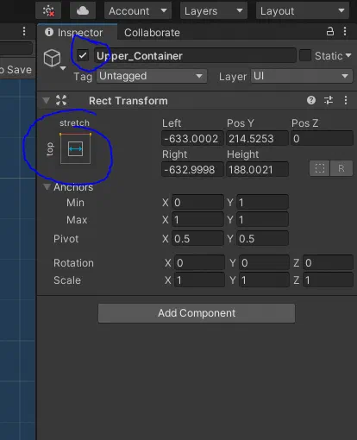Click the Pos Y label
Image resolution: width=357 pixels, height=440 pixels.
[241, 123]
